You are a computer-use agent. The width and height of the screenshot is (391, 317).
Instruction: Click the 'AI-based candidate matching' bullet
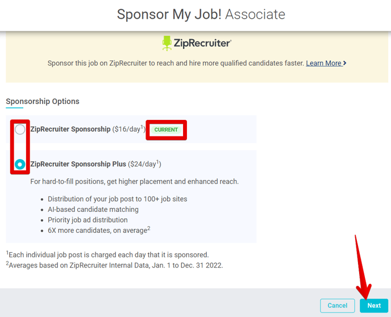pyautogui.click(x=93, y=209)
